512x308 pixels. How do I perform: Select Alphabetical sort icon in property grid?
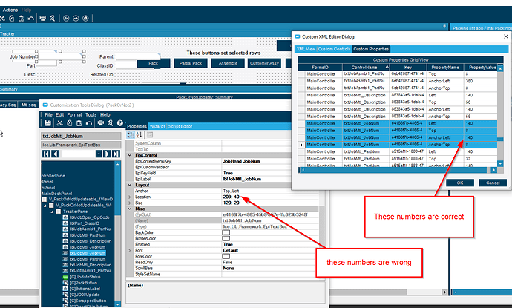click(x=139, y=135)
